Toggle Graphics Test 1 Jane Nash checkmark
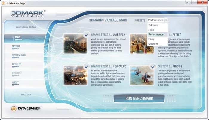The height and width of the screenshot is (120, 209). point(86,35)
